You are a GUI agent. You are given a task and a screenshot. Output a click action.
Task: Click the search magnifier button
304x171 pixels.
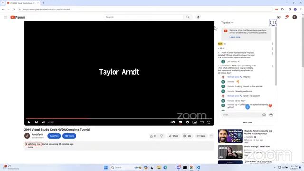point(188,17)
